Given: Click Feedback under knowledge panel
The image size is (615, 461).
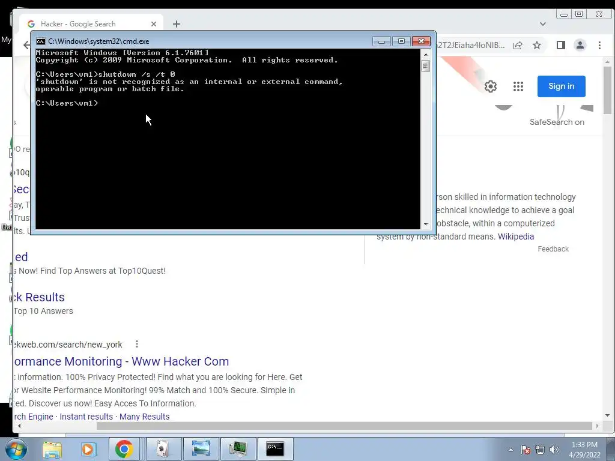Looking at the screenshot, I should pos(553,249).
